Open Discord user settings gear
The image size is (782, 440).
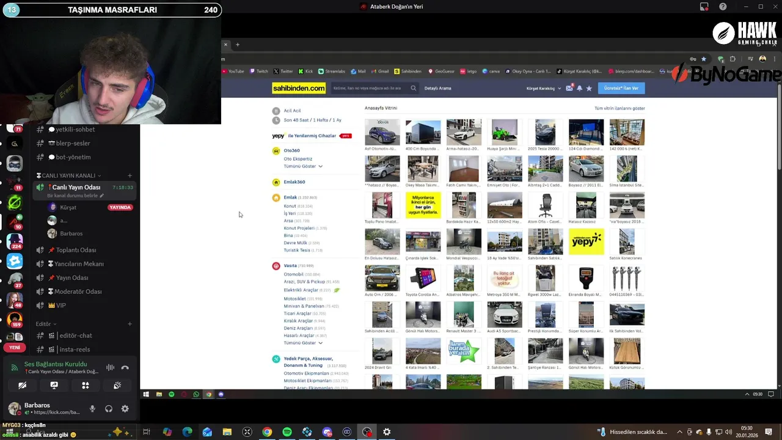(x=125, y=409)
